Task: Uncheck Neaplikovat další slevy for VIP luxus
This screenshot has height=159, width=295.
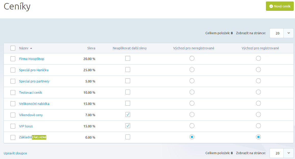Action: pos(128,126)
